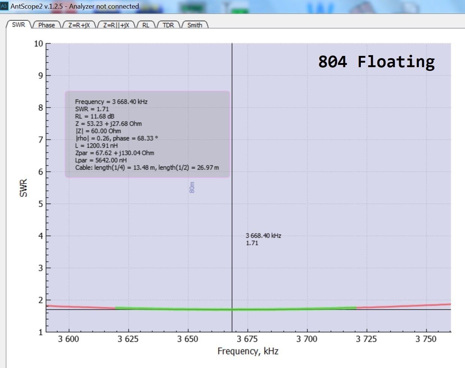Open the Phase tab

[x=46, y=25]
